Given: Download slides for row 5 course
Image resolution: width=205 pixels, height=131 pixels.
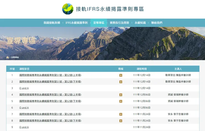Looking at the screenshot, I should coord(121,101).
